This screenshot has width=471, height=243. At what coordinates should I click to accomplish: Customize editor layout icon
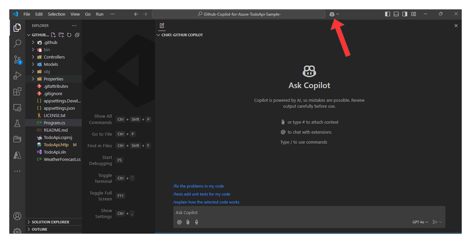click(x=413, y=14)
